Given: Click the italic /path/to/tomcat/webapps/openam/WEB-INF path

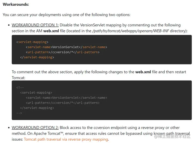Looking at the screenshot, I should coord(130,31).
